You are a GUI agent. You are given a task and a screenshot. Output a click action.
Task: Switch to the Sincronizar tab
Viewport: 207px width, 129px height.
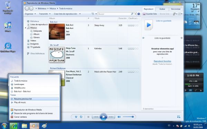point(176,9)
